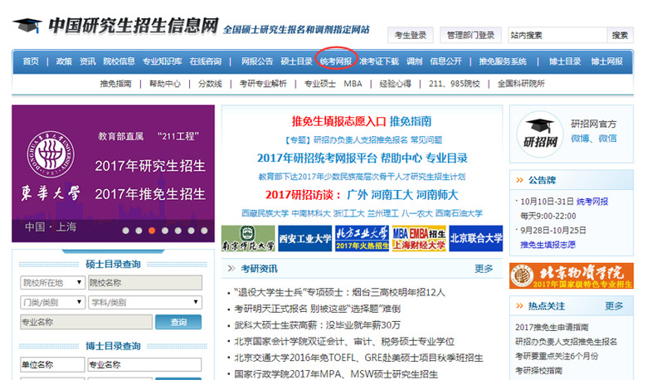Click the graduation cap site logo
The image size is (662, 380).
pos(27,26)
